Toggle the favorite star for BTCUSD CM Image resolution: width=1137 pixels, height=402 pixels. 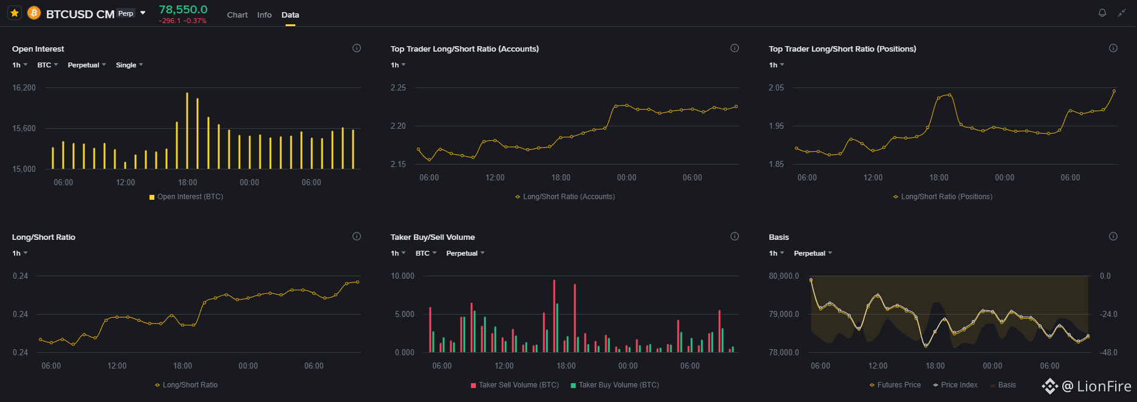(15, 13)
